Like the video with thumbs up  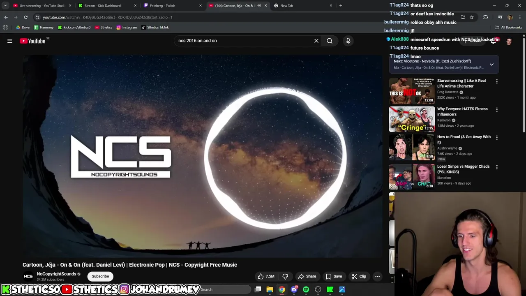(266, 276)
